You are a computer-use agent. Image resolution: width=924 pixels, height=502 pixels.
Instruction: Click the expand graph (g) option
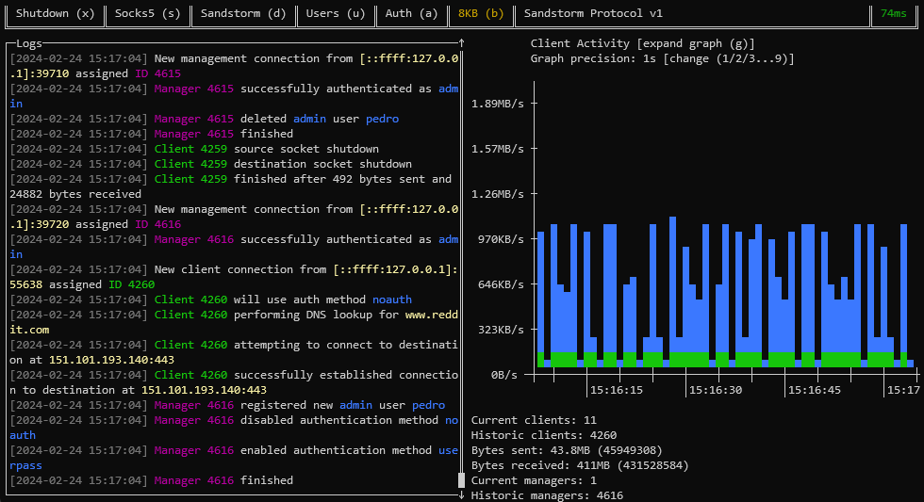(x=696, y=43)
